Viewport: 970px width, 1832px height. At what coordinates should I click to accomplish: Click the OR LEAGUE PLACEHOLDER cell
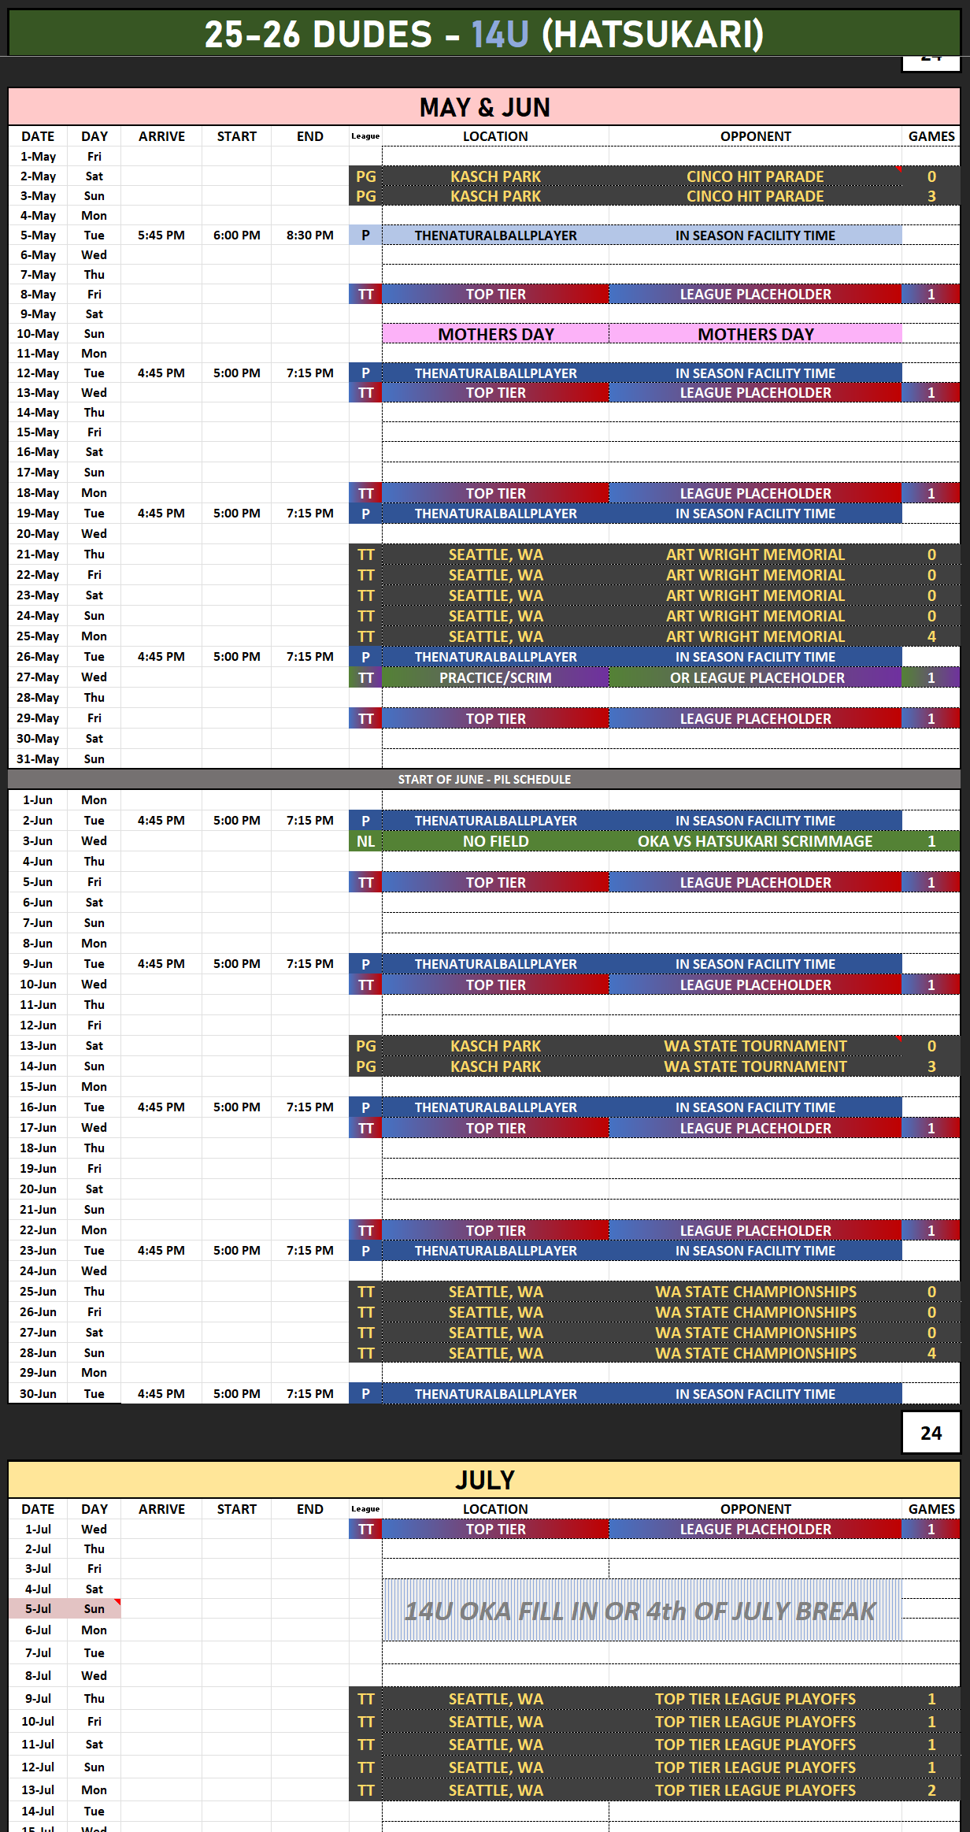pyautogui.click(x=755, y=677)
